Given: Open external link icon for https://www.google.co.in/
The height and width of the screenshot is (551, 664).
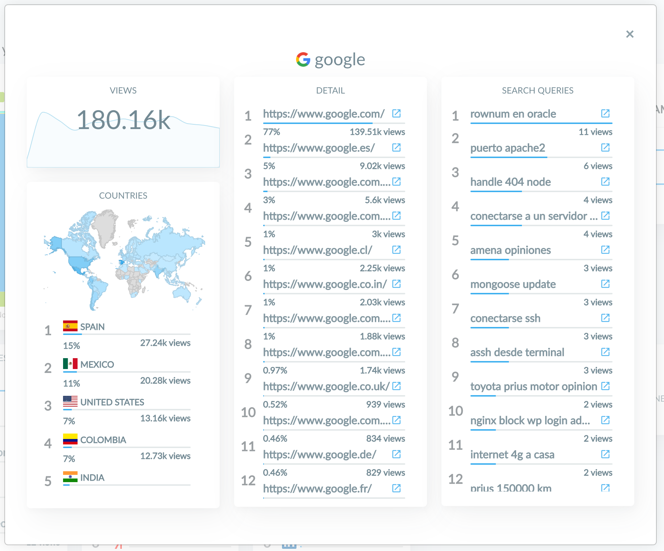Looking at the screenshot, I should pyautogui.click(x=397, y=284).
